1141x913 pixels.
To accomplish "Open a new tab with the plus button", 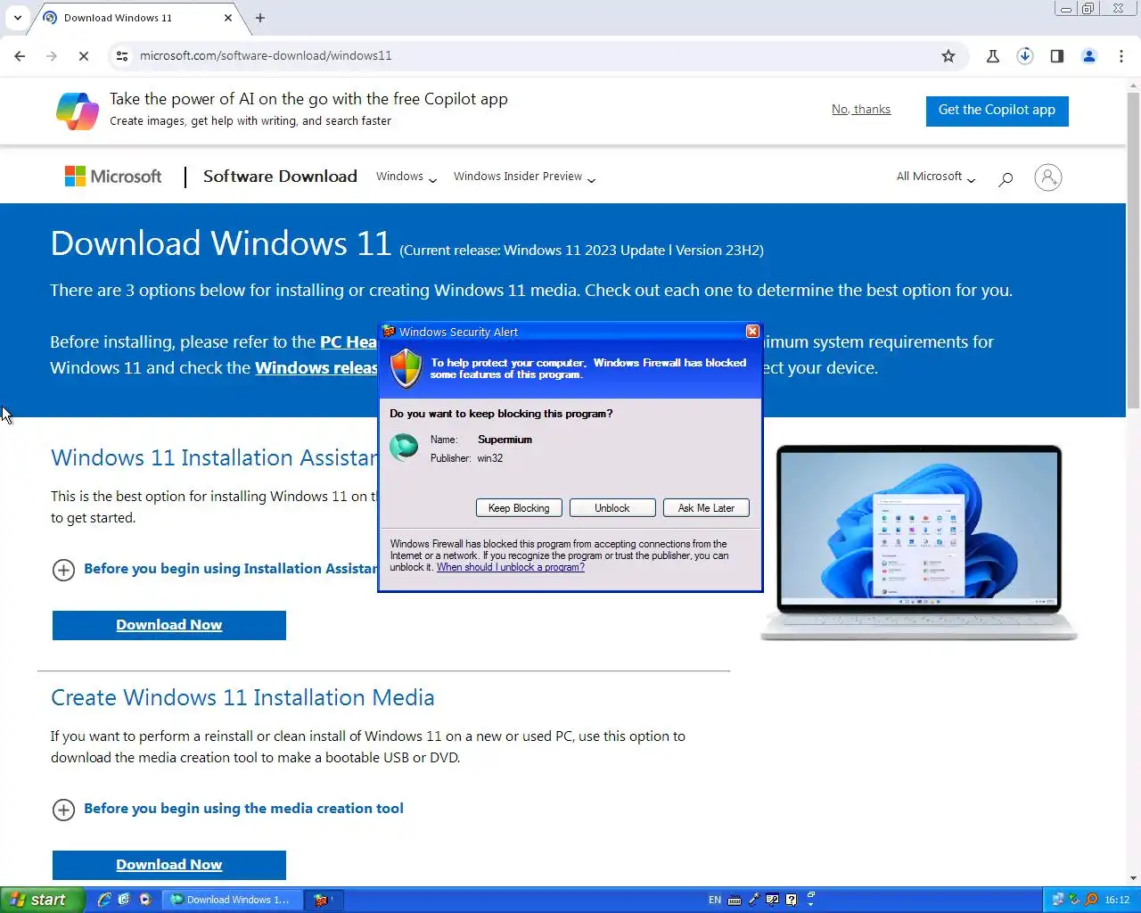I will point(260,18).
